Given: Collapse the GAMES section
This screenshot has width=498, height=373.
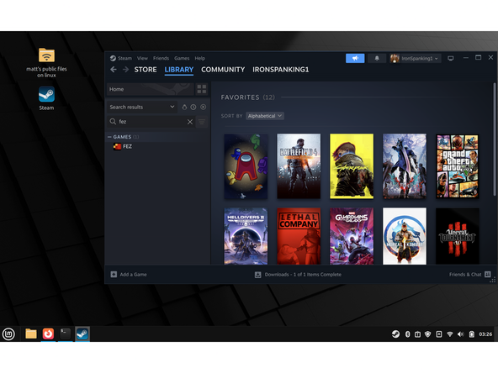Looking at the screenshot, I should tap(109, 137).
